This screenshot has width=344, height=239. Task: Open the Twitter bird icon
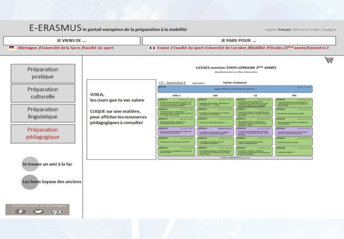(x=38, y=211)
